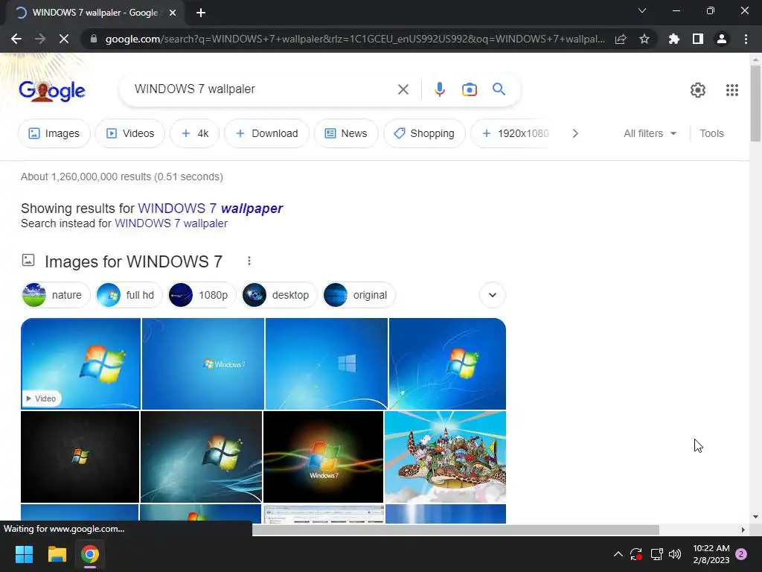Open the thumbnail with white Windows logo
This screenshot has width=762, height=572.
tap(327, 363)
